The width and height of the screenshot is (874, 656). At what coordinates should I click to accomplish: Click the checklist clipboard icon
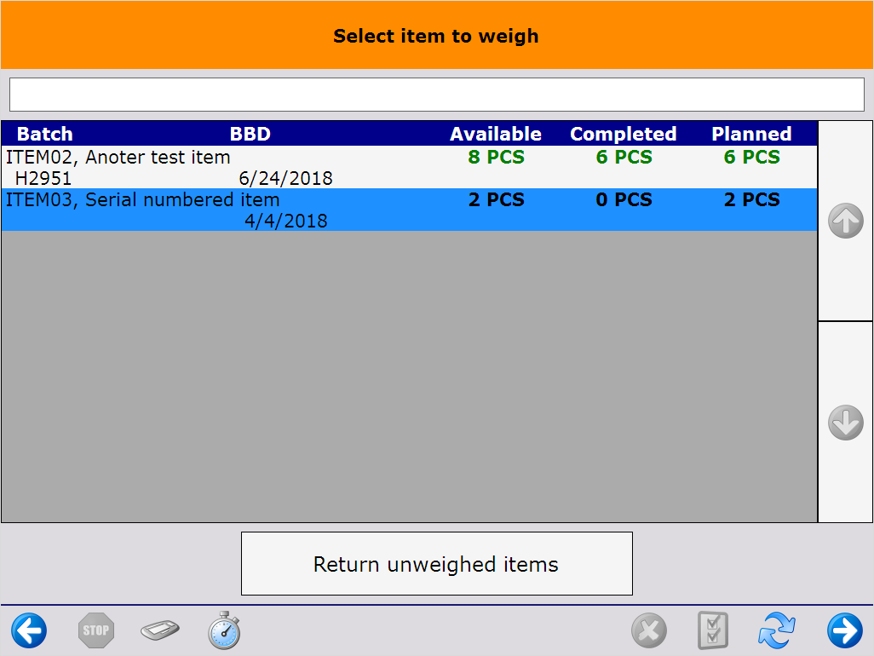click(712, 631)
